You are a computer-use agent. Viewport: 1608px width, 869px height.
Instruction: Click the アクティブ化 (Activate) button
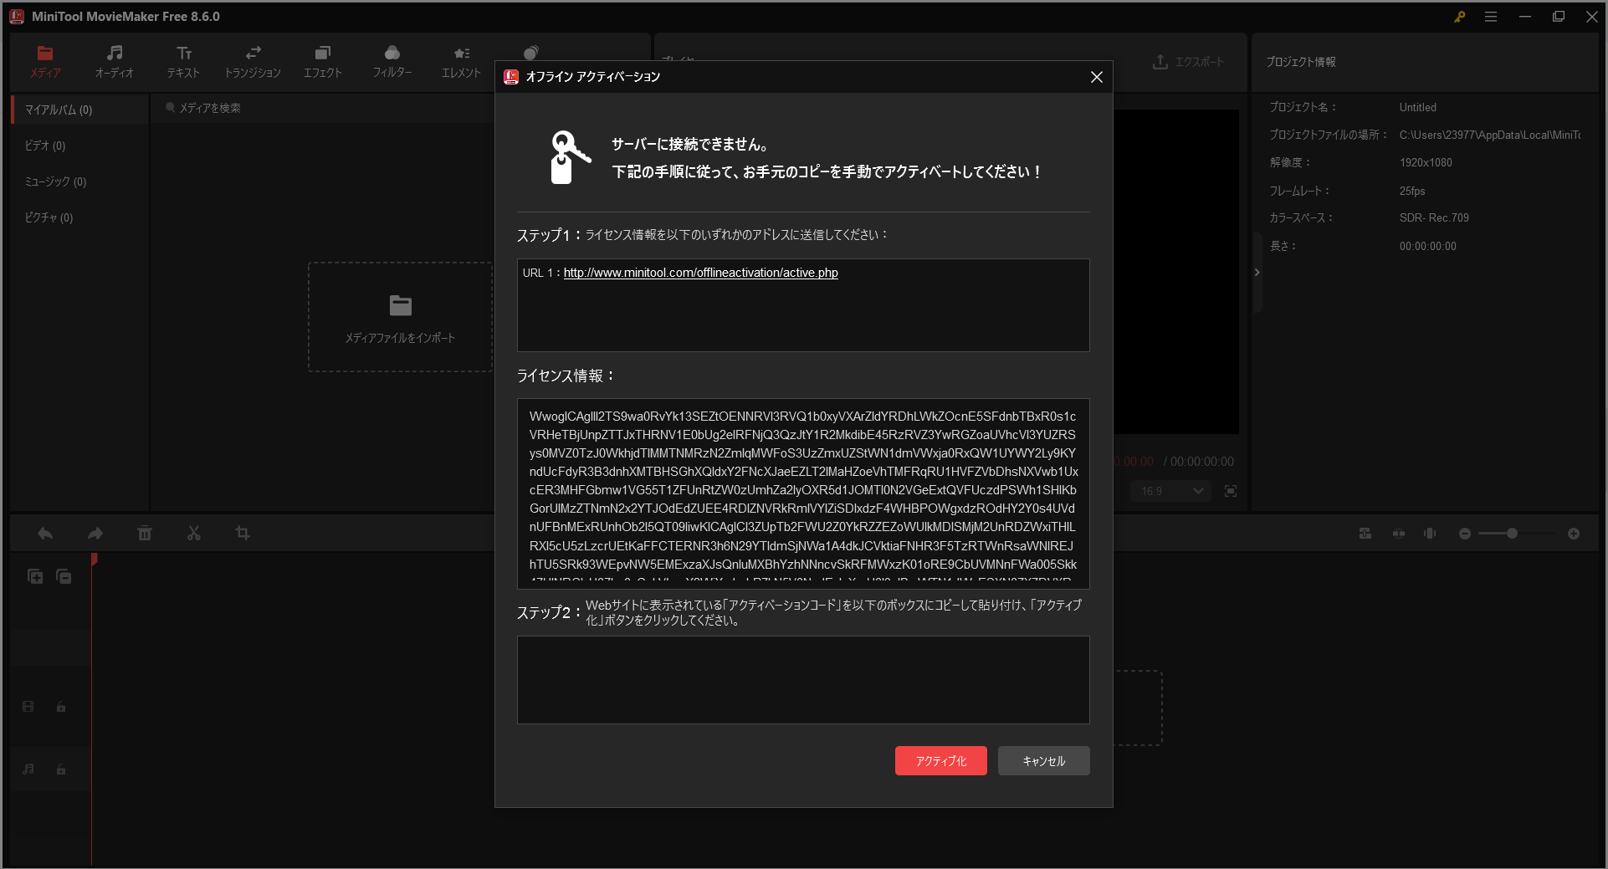tap(940, 761)
